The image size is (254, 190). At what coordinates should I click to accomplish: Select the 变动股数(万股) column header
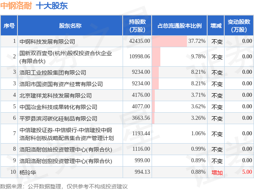pos(239,25)
